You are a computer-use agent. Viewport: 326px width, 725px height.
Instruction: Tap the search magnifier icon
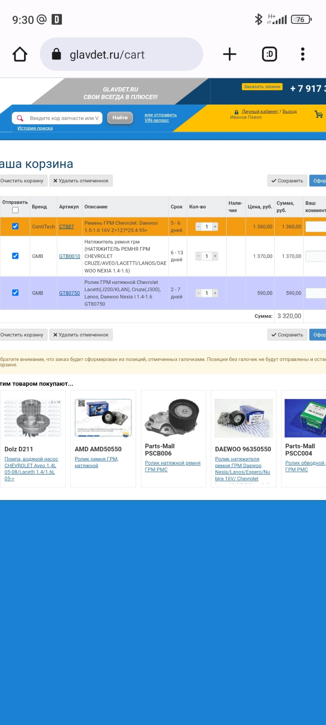[x=20, y=118]
